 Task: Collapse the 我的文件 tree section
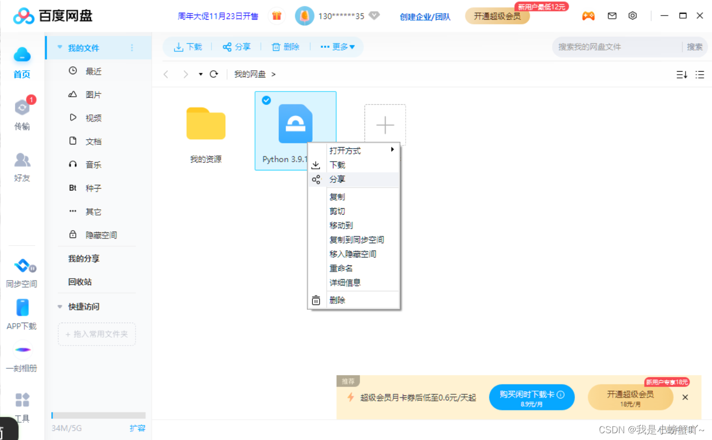pyautogui.click(x=60, y=48)
